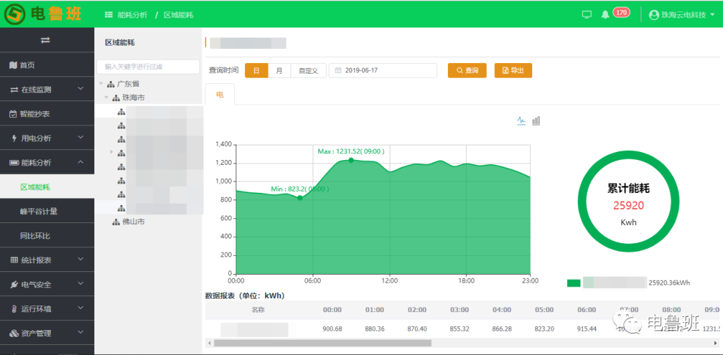723x355 pixels.
Task: Click the 查询 search button
Action: pos(467,70)
